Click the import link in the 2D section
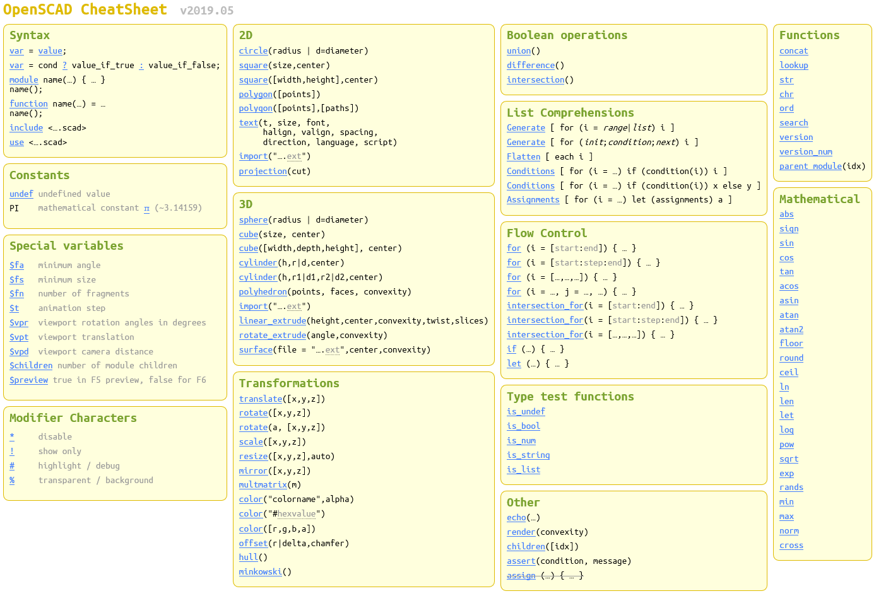881x596 pixels. tap(253, 156)
